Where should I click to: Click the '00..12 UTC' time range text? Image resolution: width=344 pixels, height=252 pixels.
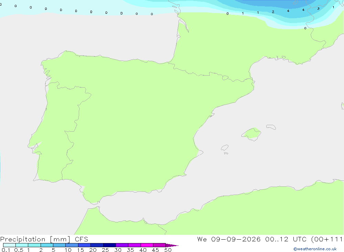(286, 239)
